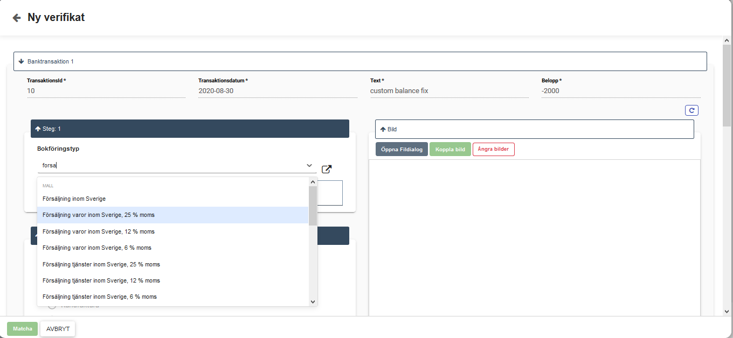Open the external link icon beside Bokföringstyp
The height and width of the screenshot is (338, 733).
point(327,169)
